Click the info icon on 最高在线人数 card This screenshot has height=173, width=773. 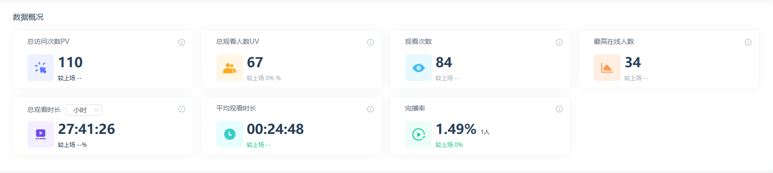click(x=748, y=42)
